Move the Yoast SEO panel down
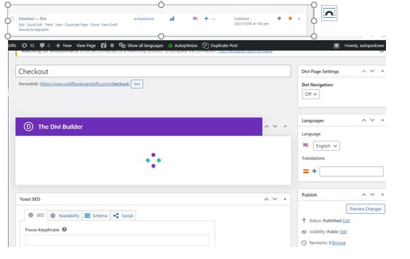Image resolution: width=410 pixels, height=259 pixels. click(275, 199)
